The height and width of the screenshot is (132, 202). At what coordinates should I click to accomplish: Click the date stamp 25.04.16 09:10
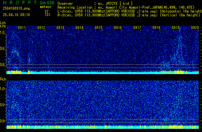tap(16, 15)
